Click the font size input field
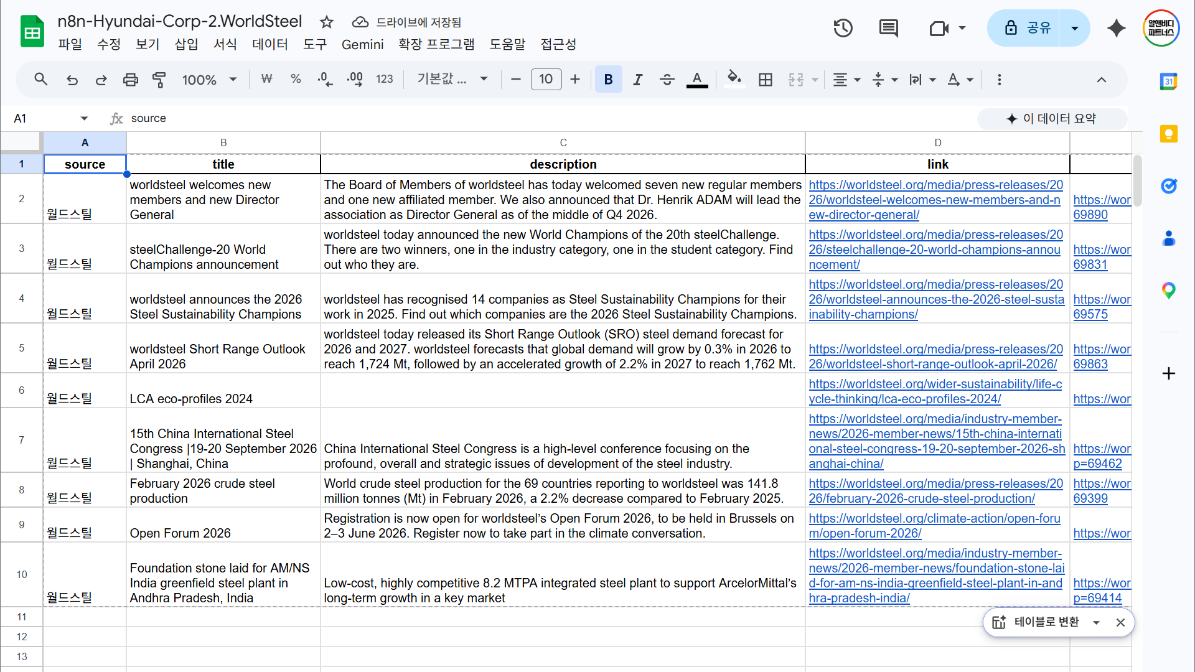Screen dimensions: 1195x672 [x=546, y=80]
